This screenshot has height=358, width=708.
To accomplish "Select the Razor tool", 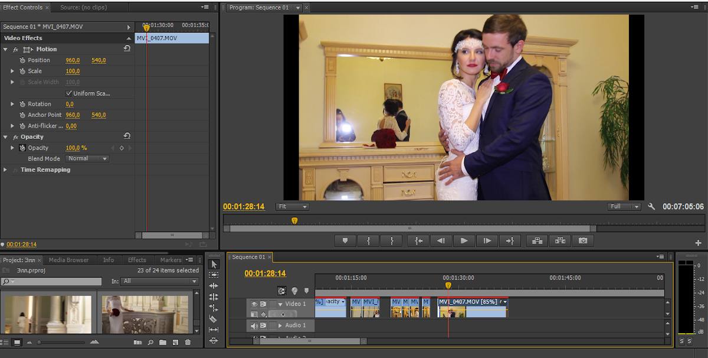I will [214, 319].
